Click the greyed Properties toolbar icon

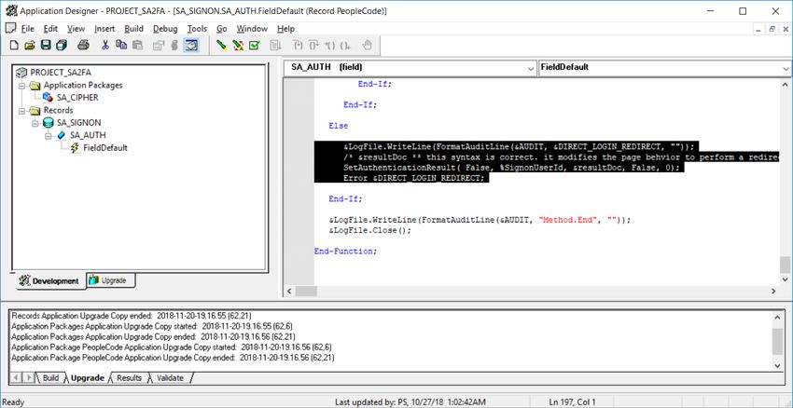(159, 46)
